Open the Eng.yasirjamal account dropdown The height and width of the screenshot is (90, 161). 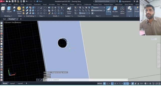(126, 1)
